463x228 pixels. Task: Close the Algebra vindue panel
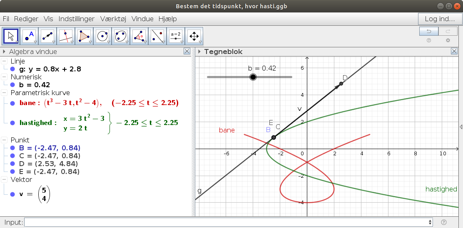187,51
